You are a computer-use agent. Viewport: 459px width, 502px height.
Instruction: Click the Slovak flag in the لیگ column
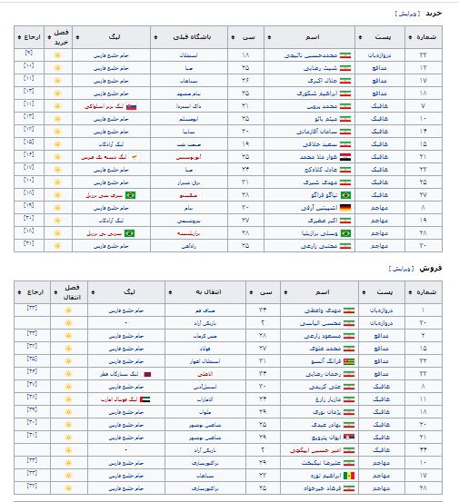[x=131, y=106]
